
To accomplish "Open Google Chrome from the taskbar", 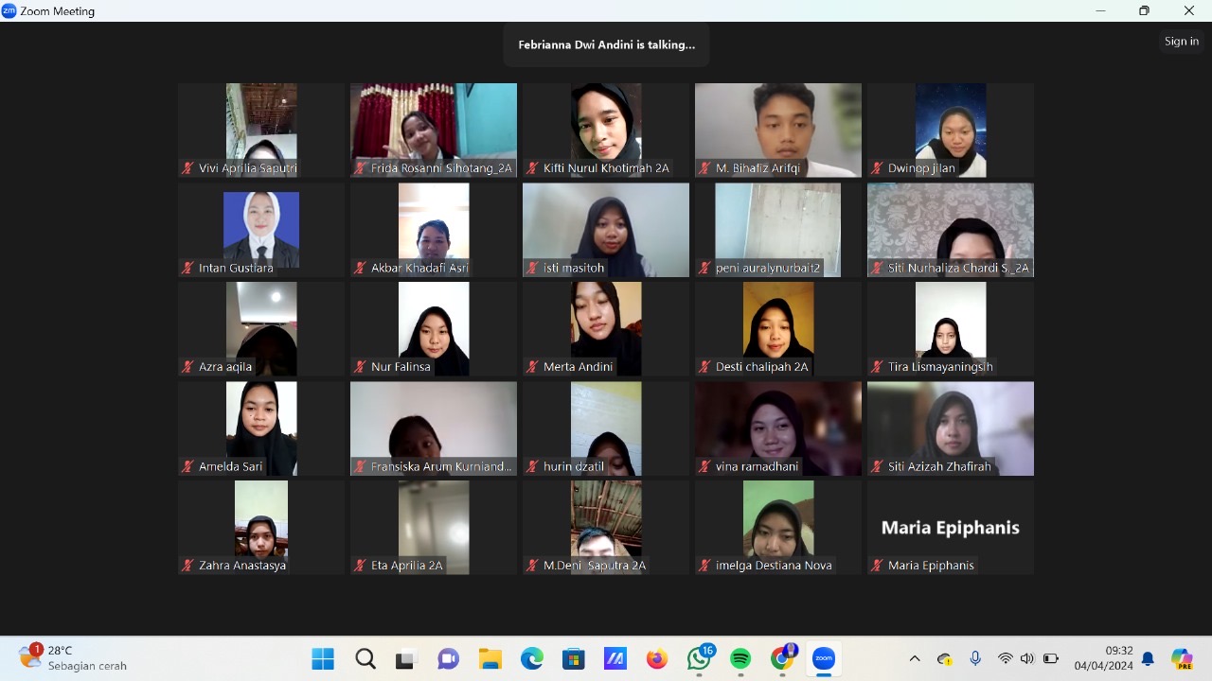I will coord(782,658).
